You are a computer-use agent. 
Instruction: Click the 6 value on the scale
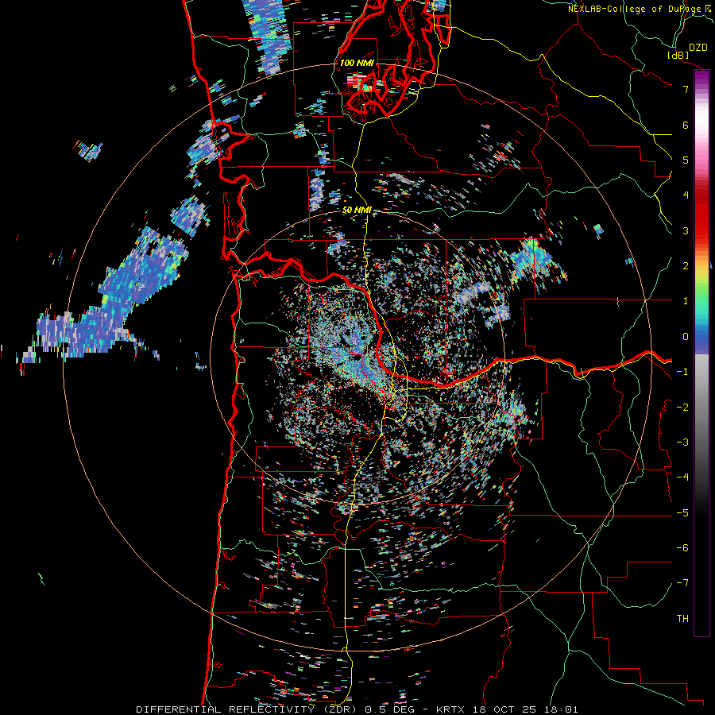686,125
